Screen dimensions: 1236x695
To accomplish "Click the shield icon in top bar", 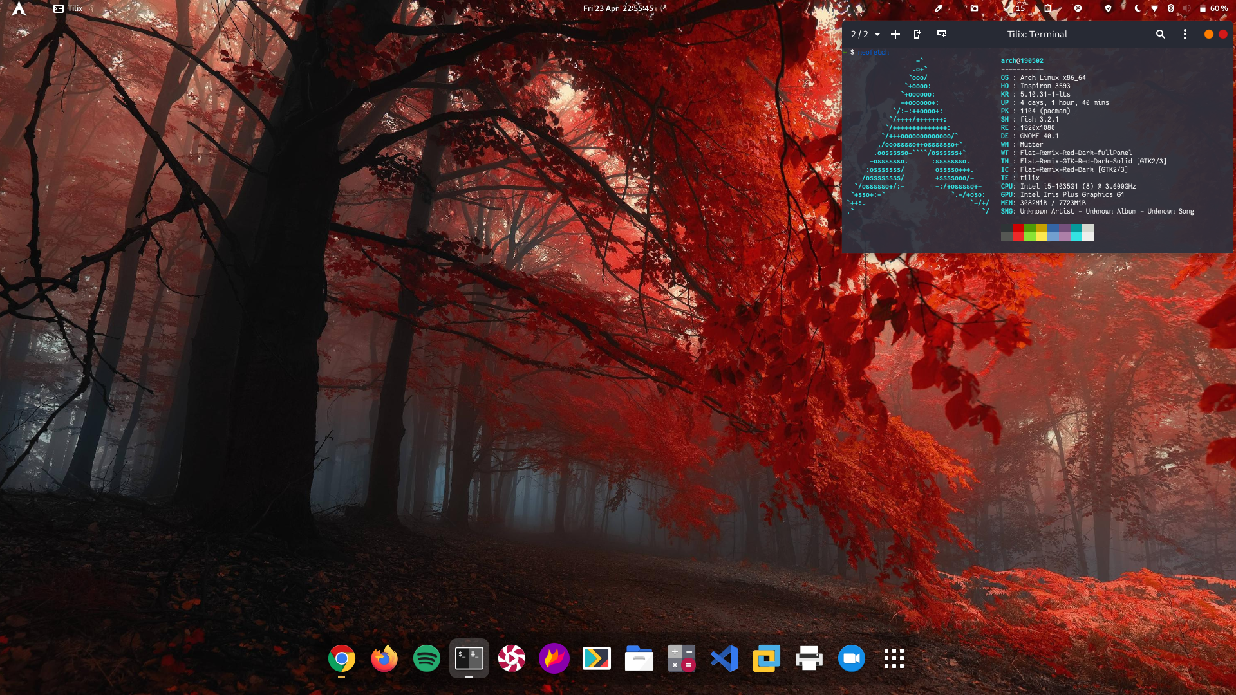I will click(1108, 8).
